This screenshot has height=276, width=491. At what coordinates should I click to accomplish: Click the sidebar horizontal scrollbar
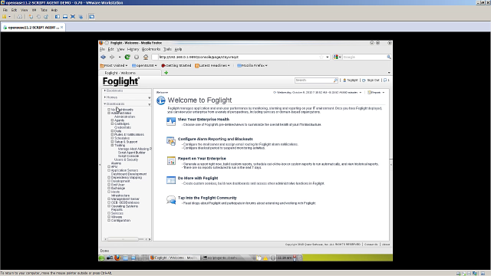point(127,239)
